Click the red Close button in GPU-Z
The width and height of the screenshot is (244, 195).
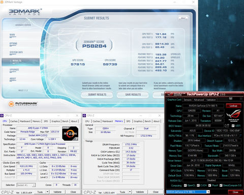pyautogui.click(x=235, y=192)
